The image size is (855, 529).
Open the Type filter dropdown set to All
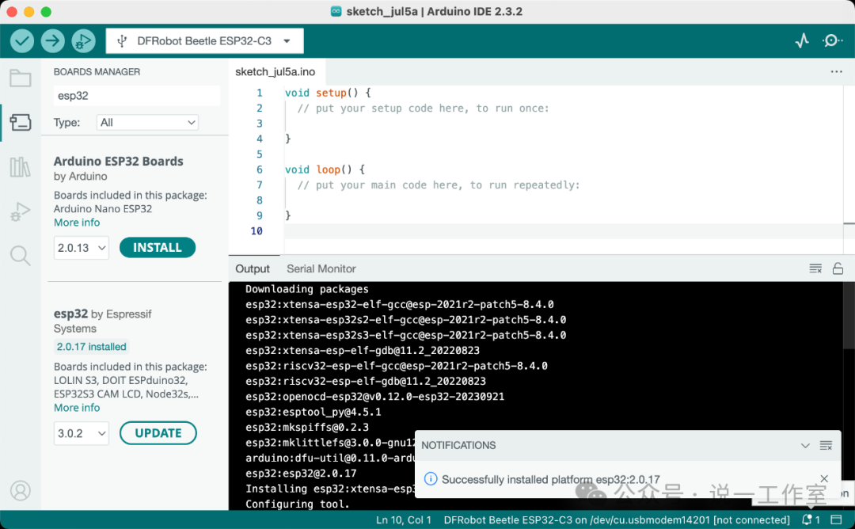[x=147, y=123]
